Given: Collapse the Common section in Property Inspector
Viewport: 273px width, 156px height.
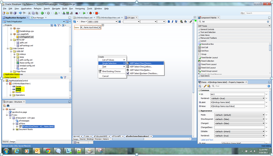Looking at the screenshot, I should tap(200, 90).
